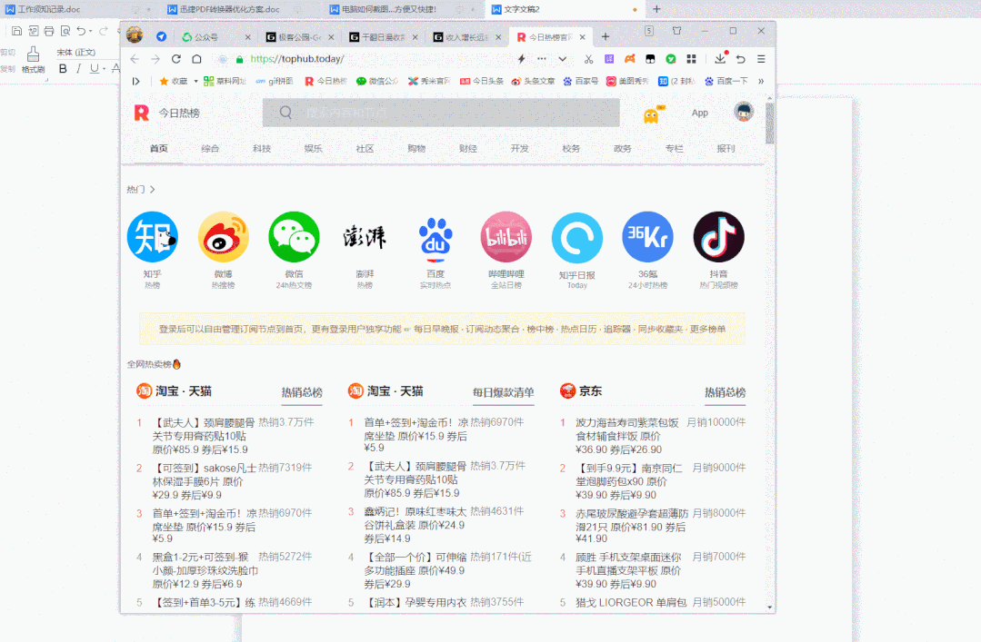The width and height of the screenshot is (981, 642).
Task: Open the downloads icon in toolbar
Action: point(721,57)
